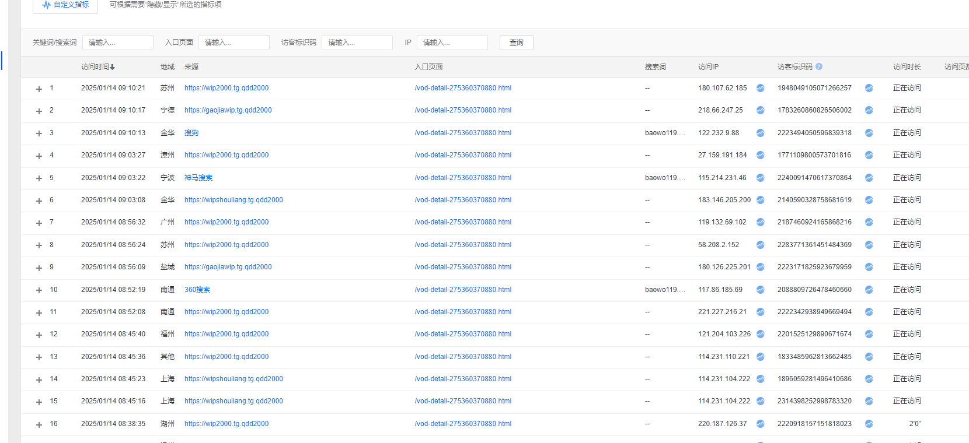Screen dimensions: 969x443
Task: Expand row 5 details with plus icon
Action: coord(39,178)
